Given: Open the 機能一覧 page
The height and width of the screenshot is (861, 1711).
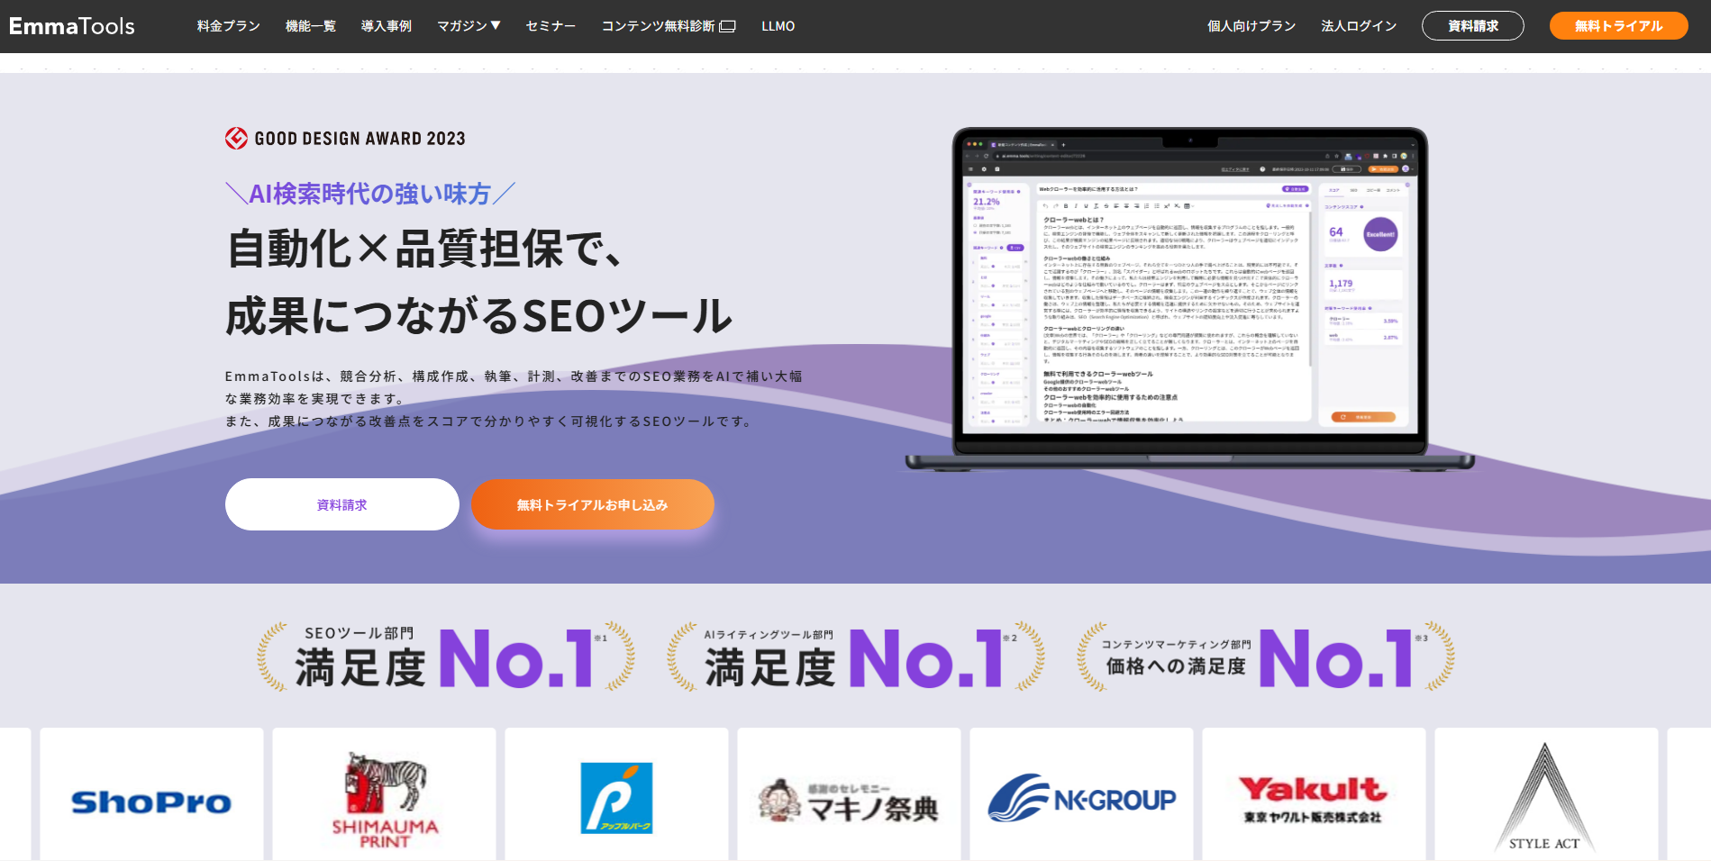Looking at the screenshot, I should [x=310, y=26].
